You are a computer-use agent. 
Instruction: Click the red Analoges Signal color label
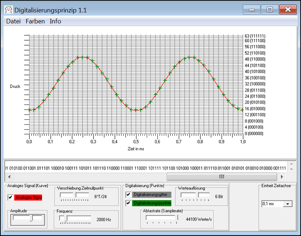tap(28, 197)
